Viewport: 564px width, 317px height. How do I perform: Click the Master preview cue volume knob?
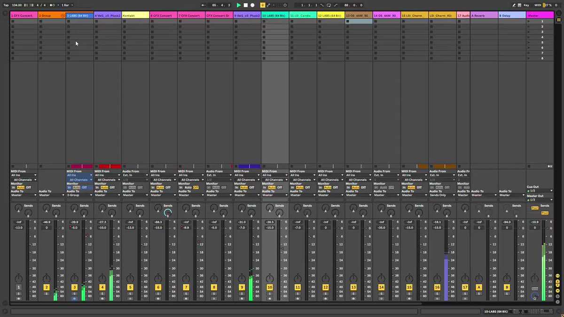coord(534,296)
